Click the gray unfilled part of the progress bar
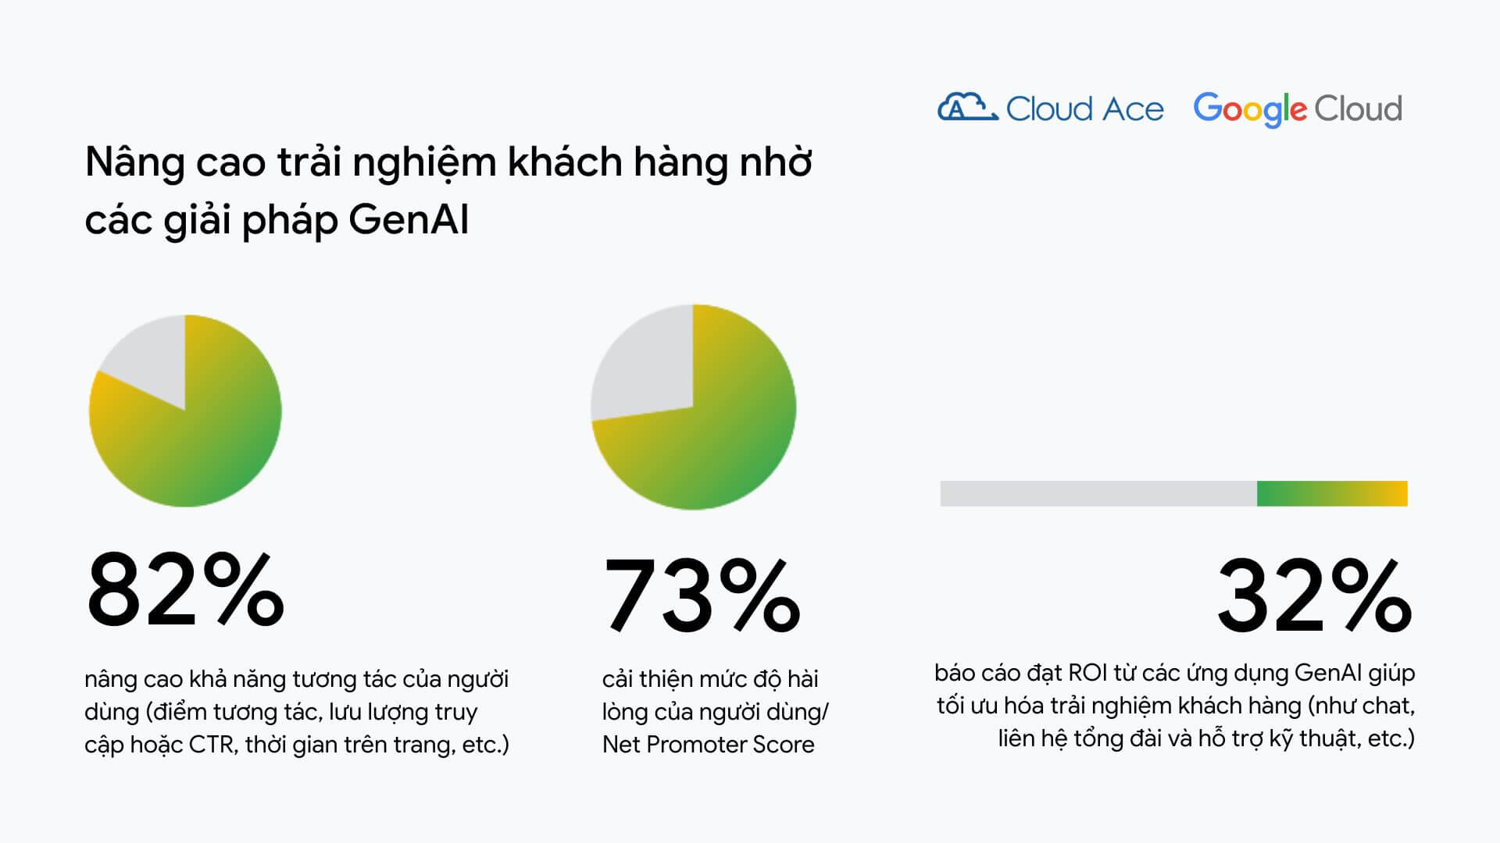 click(1098, 493)
